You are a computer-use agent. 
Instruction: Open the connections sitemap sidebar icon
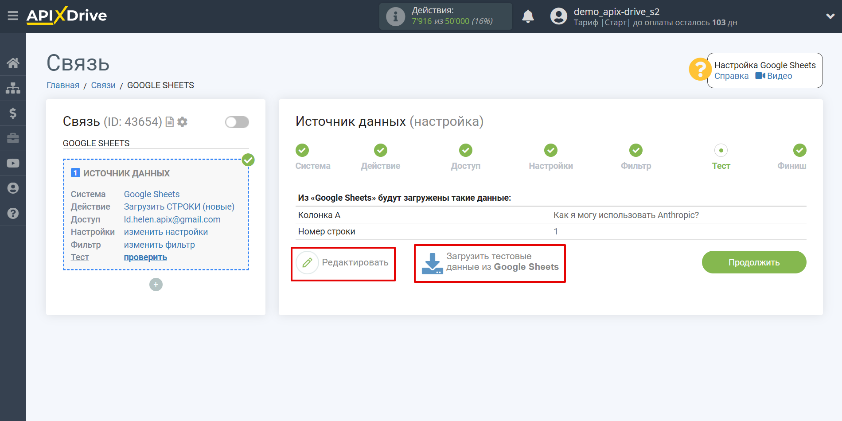tap(13, 88)
